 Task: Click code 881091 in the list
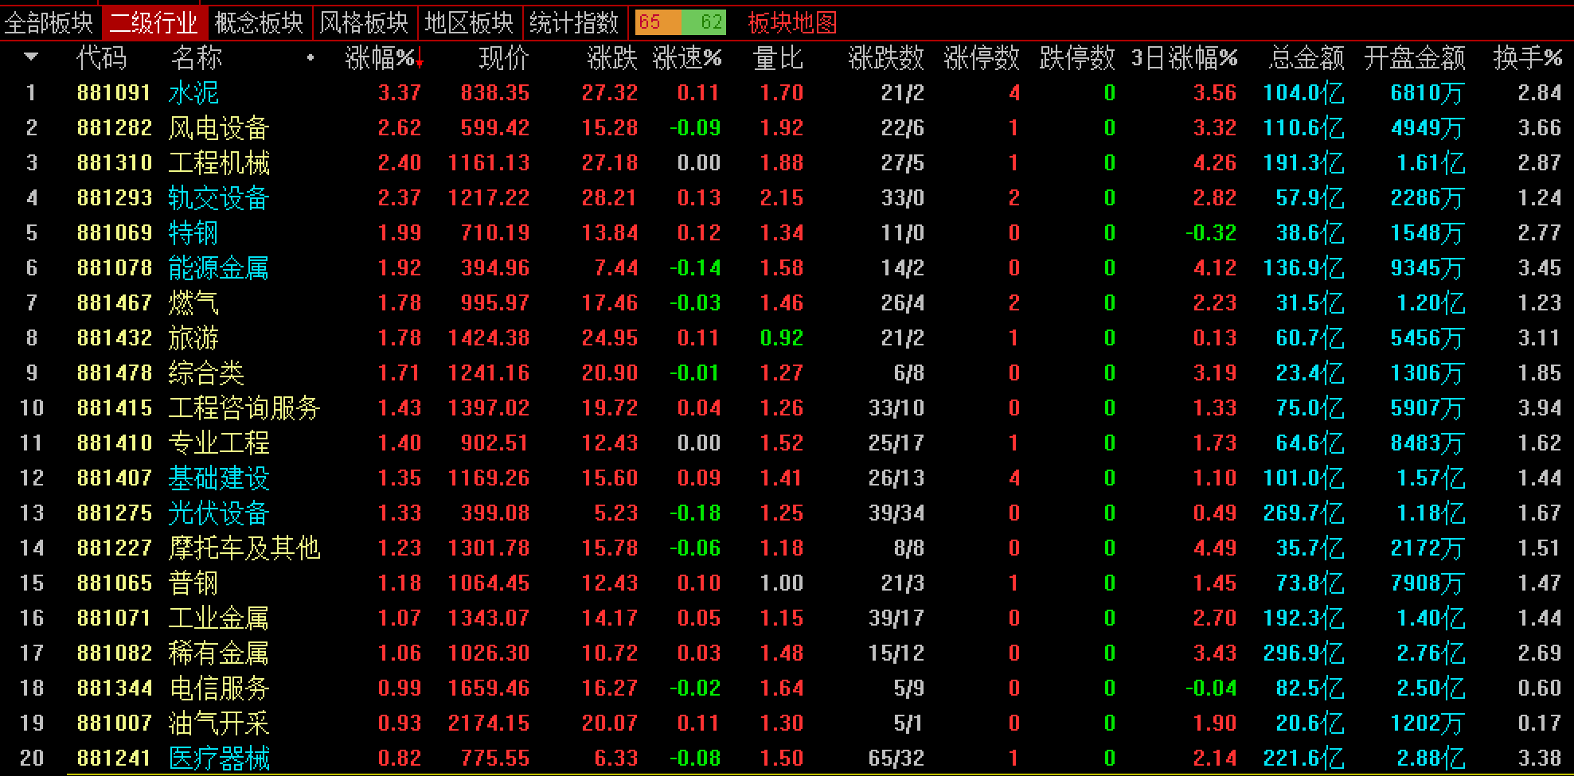pos(115,93)
